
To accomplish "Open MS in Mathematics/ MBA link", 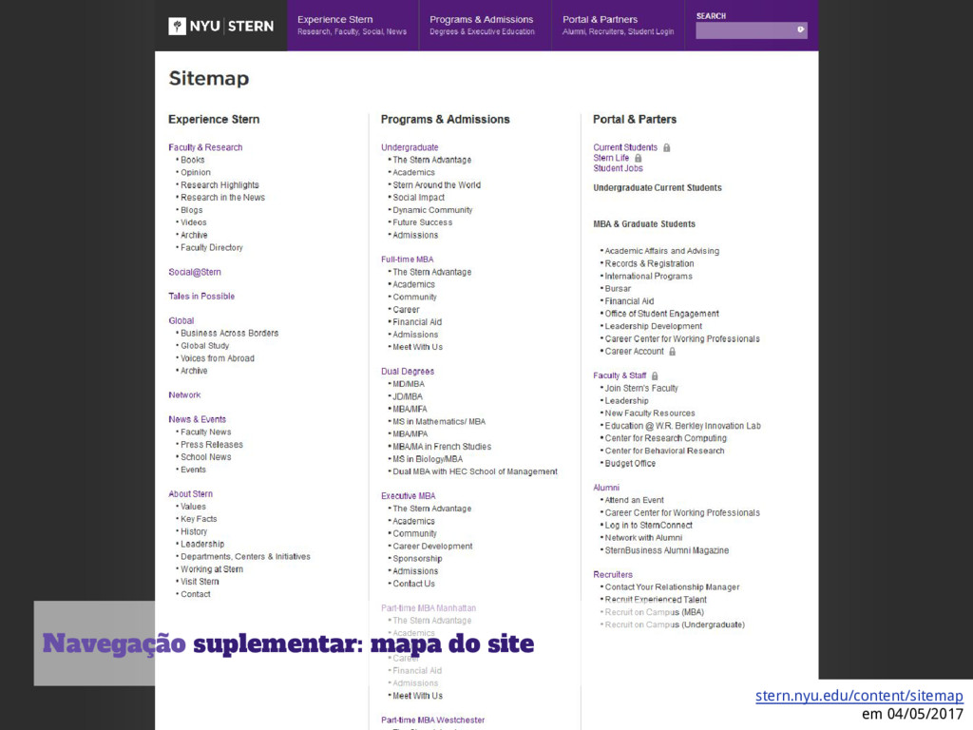I will (x=439, y=421).
